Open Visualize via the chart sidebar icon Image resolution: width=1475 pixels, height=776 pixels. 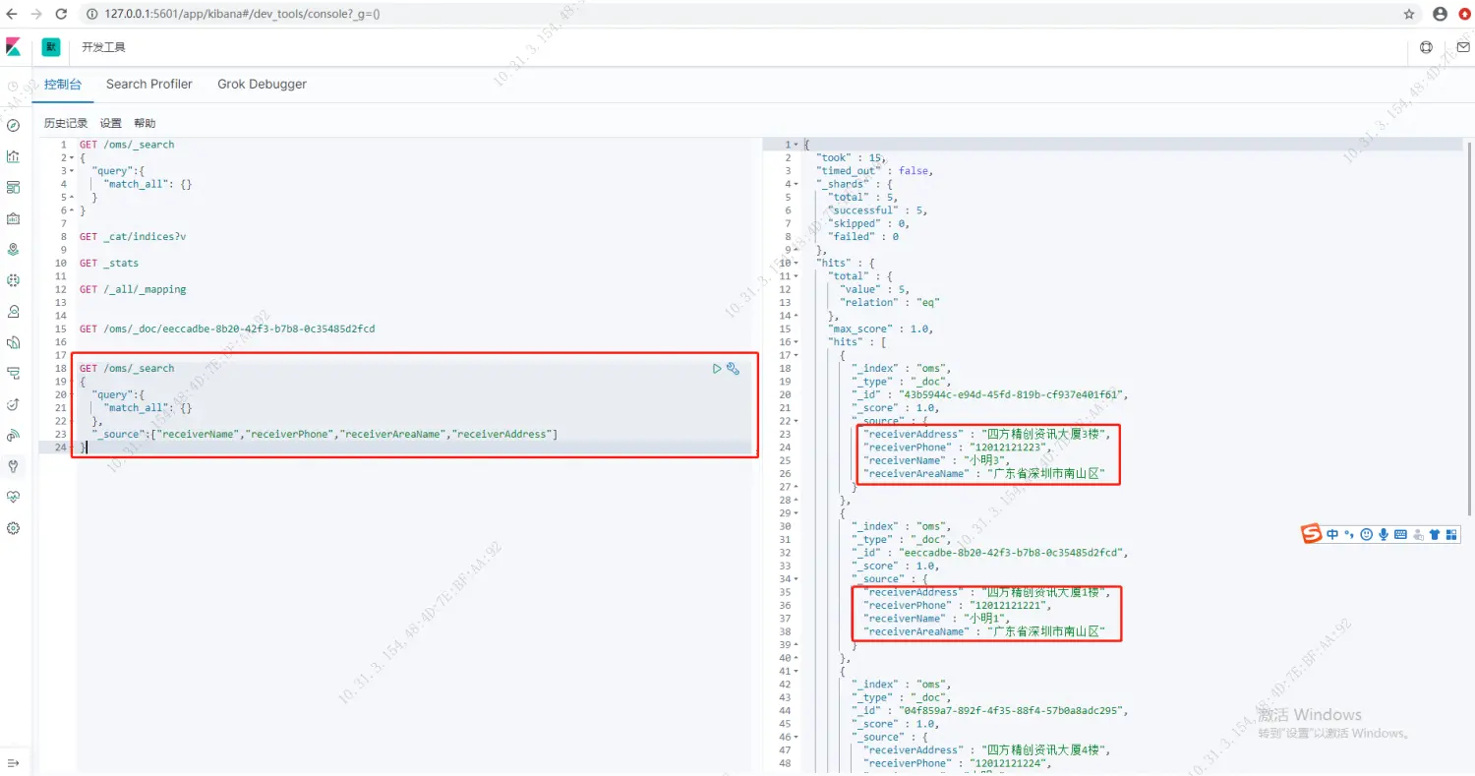pos(14,156)
